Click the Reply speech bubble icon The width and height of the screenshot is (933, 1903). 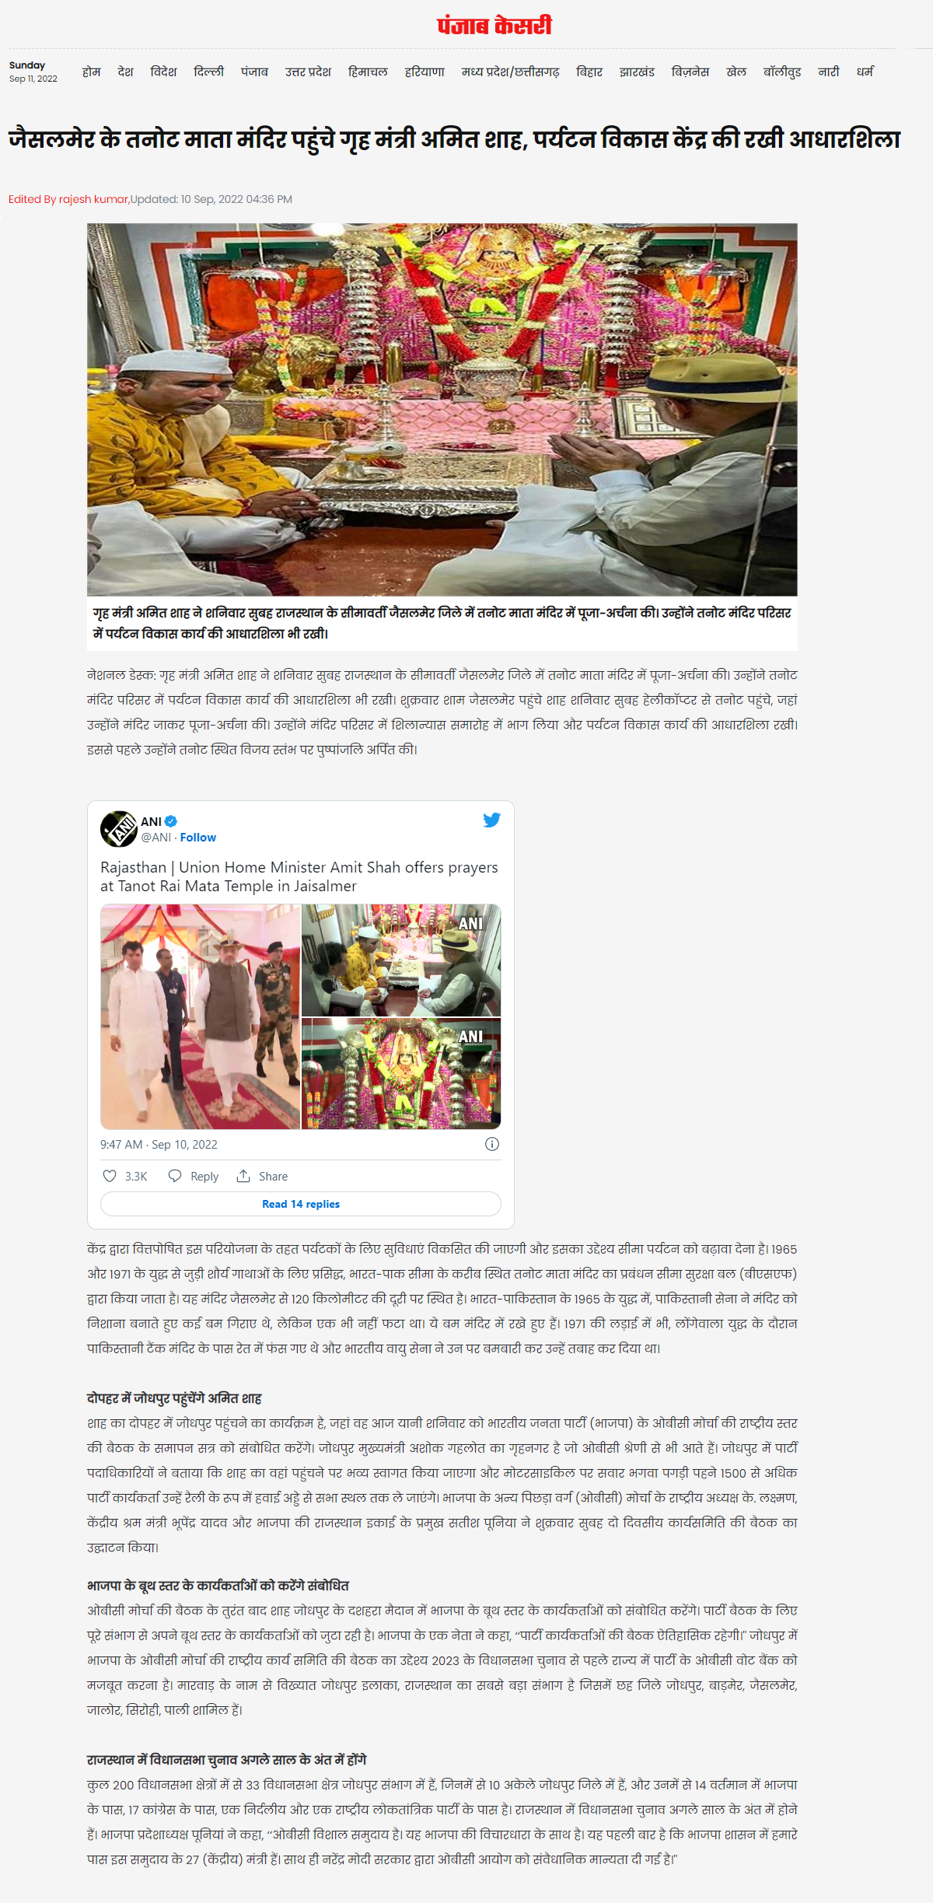175,1176
